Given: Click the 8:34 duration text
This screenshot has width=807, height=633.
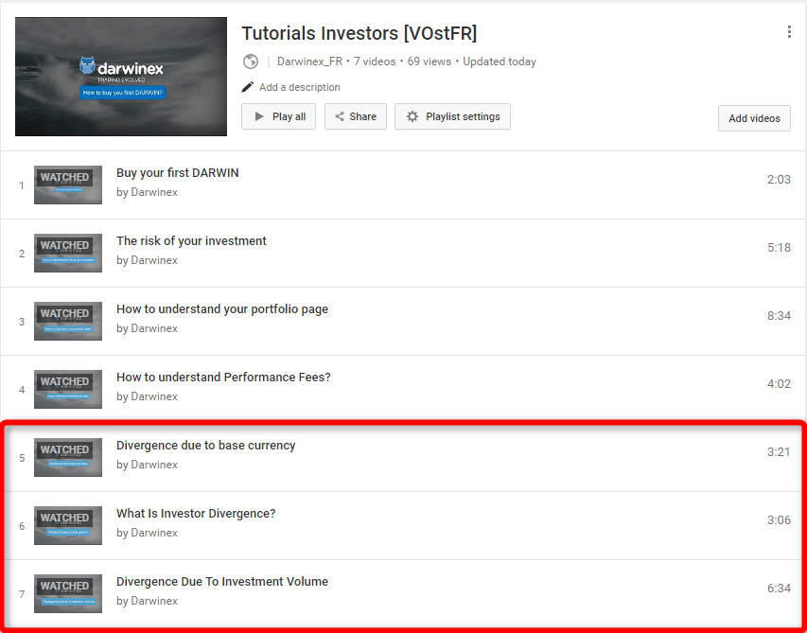Looking at the screenshot, I should [779, 315].
